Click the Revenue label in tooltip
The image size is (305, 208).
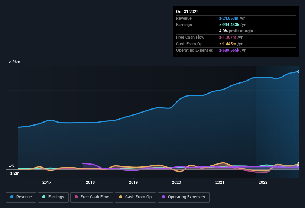[184, 18]
